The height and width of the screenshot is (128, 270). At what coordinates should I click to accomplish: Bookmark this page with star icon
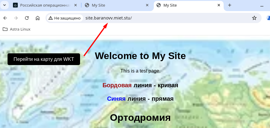pos(254,18)
